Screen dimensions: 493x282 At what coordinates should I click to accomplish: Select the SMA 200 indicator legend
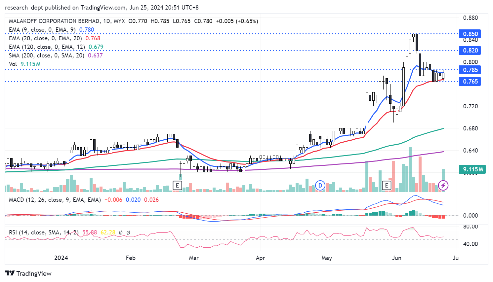(x=46, y=55)
